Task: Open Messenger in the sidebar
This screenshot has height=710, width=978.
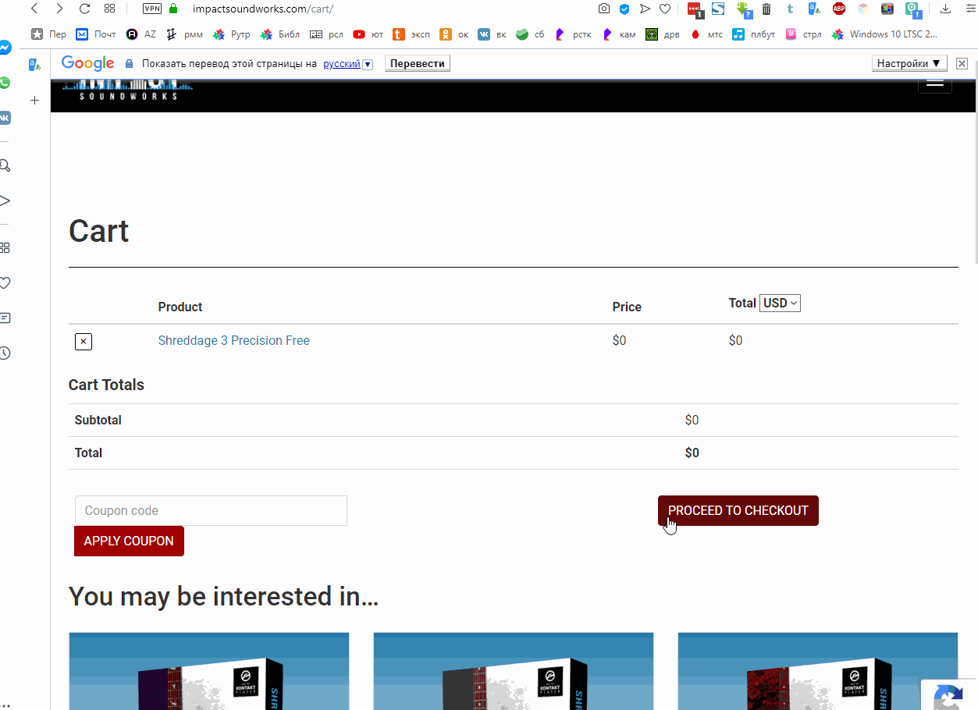Action: 5,48
